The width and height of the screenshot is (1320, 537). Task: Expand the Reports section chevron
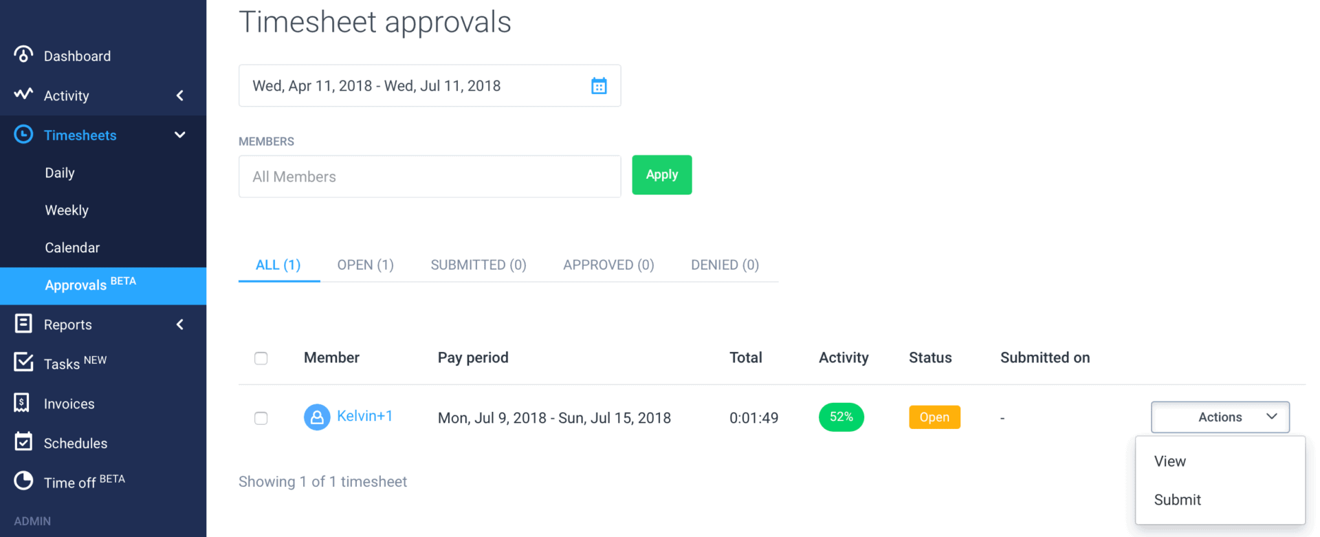pos(179,324)
